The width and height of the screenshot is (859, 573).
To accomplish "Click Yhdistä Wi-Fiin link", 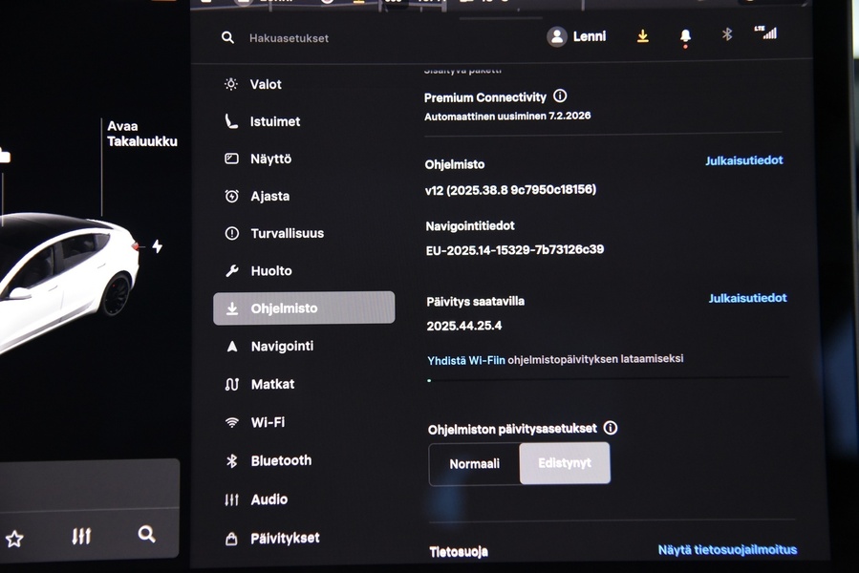I will click(466, 360).
